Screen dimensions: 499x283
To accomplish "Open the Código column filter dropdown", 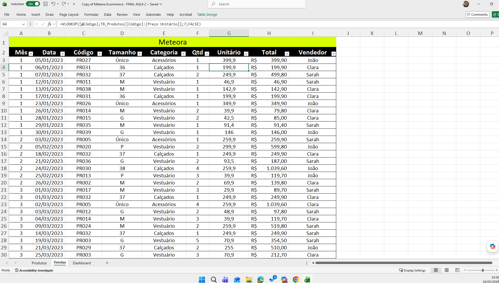I will pyautogui.click(x=100, y=54).
